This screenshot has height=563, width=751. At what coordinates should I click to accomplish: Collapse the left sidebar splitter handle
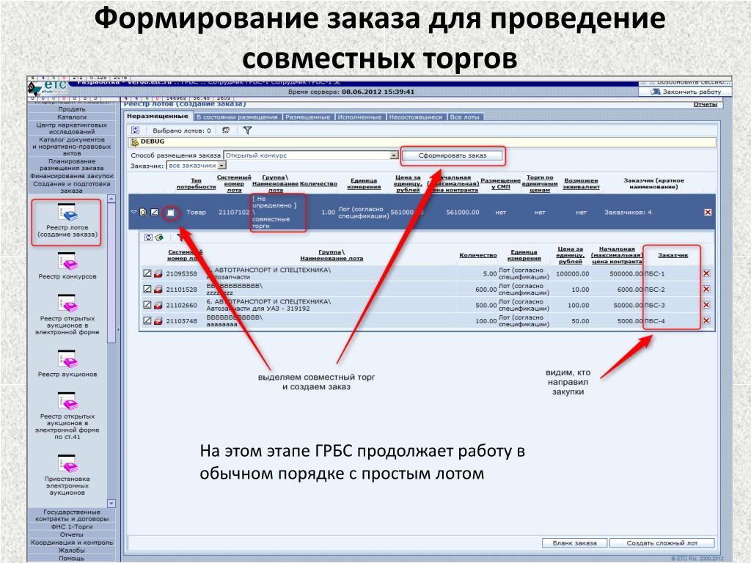tap(118, 330)
